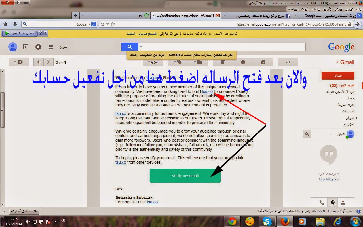Viewport: 363px width, 227px height.
Task: Open settings gear dropdown
Action: (x=19, y=62)
